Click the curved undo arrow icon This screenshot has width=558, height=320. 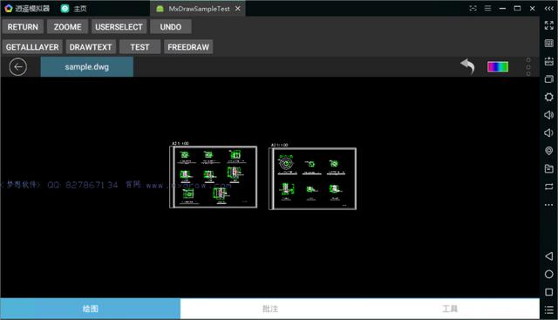468,66
